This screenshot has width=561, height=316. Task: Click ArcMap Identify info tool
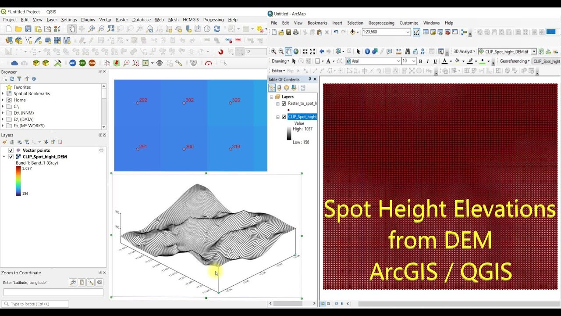[x=367, y=51]
